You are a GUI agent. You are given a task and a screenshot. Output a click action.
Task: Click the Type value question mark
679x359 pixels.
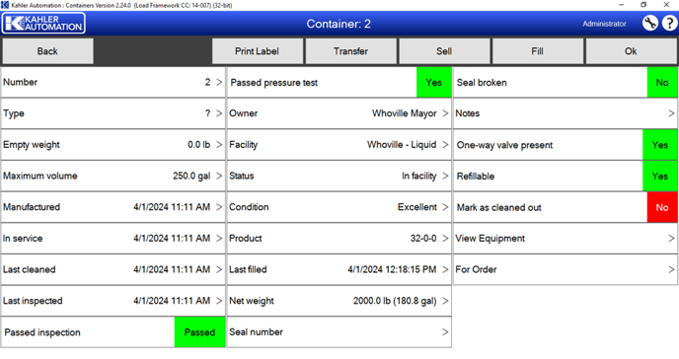tap(207, 113)
